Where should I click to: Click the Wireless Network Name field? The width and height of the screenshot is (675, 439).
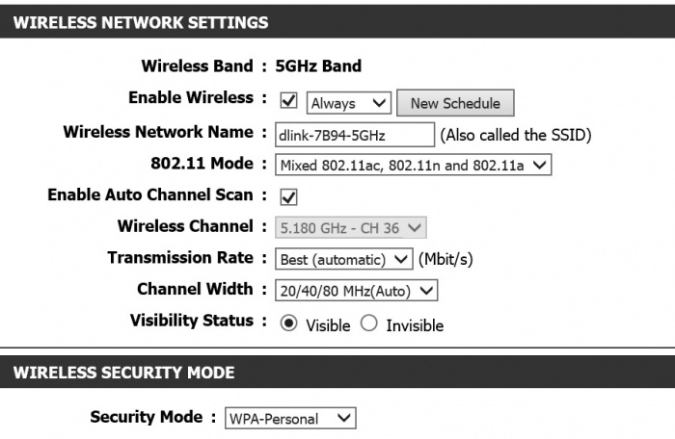pyautogui.click(x=355, y=135)
